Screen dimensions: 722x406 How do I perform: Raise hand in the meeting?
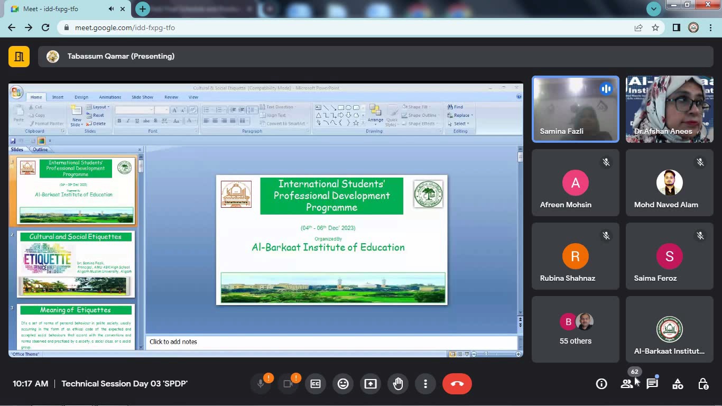[x=398, y=384]
